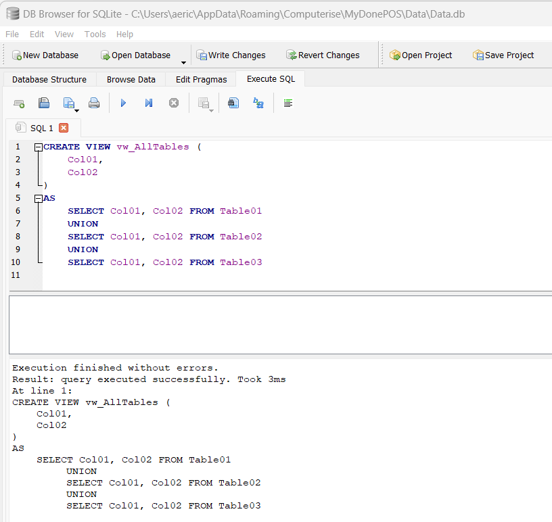The width and height of the screenshot is (552, 522).
Task: Open a new SQL tab
Action: click(19, 103)
